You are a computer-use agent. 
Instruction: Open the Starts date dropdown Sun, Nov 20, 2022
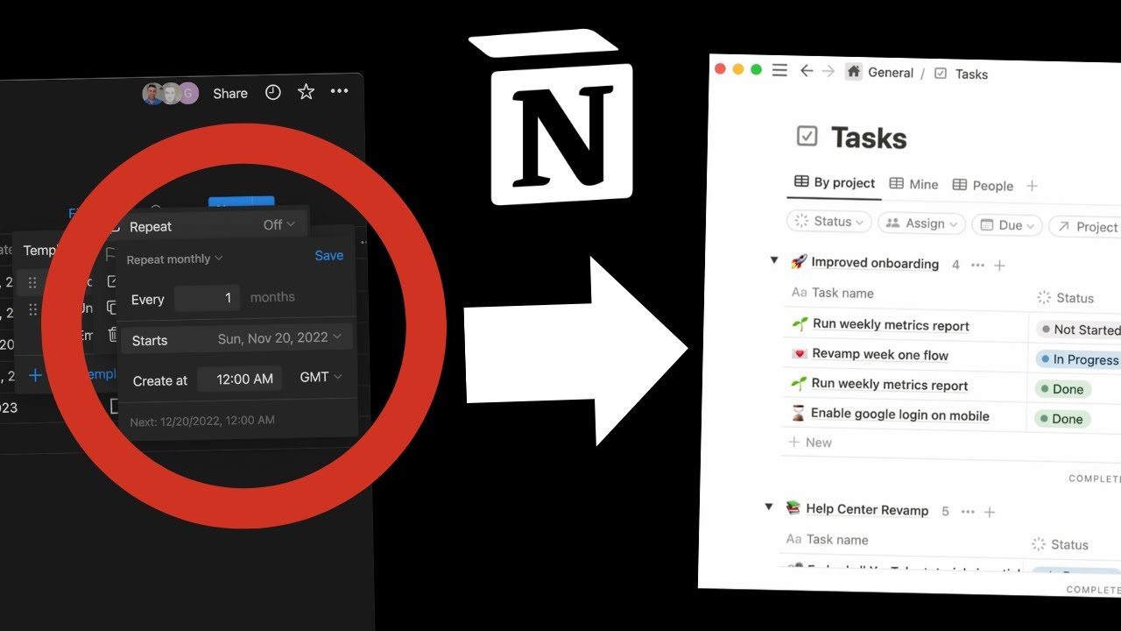279,337
